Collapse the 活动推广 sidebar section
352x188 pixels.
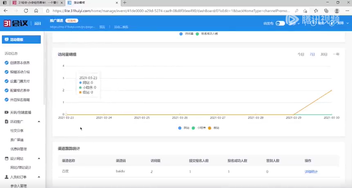coord(39,121)
